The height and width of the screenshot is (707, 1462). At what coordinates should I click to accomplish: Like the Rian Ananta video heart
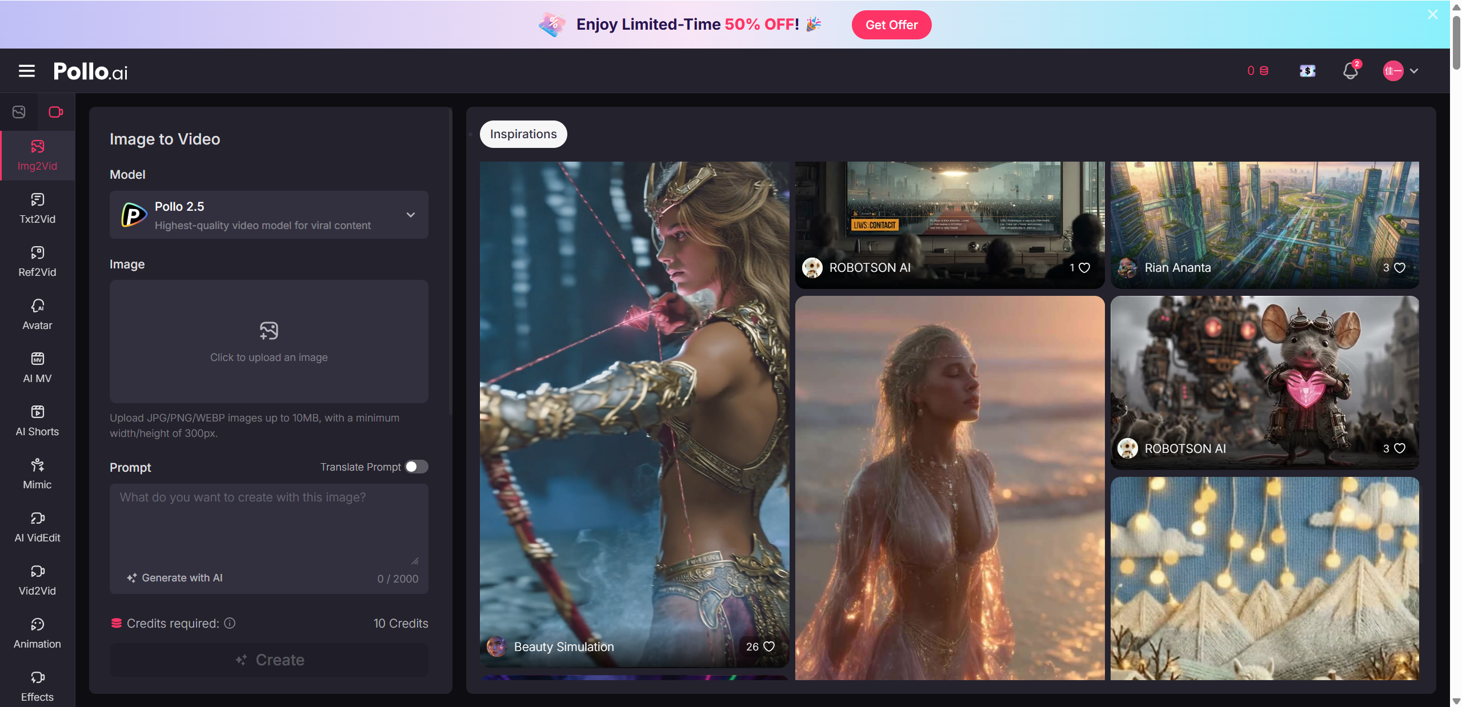point(1400,267)
